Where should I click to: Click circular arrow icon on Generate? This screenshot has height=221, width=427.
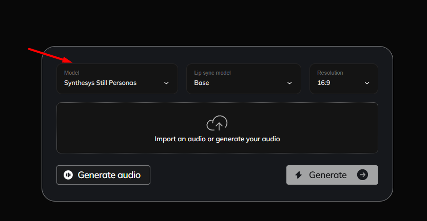362,175
